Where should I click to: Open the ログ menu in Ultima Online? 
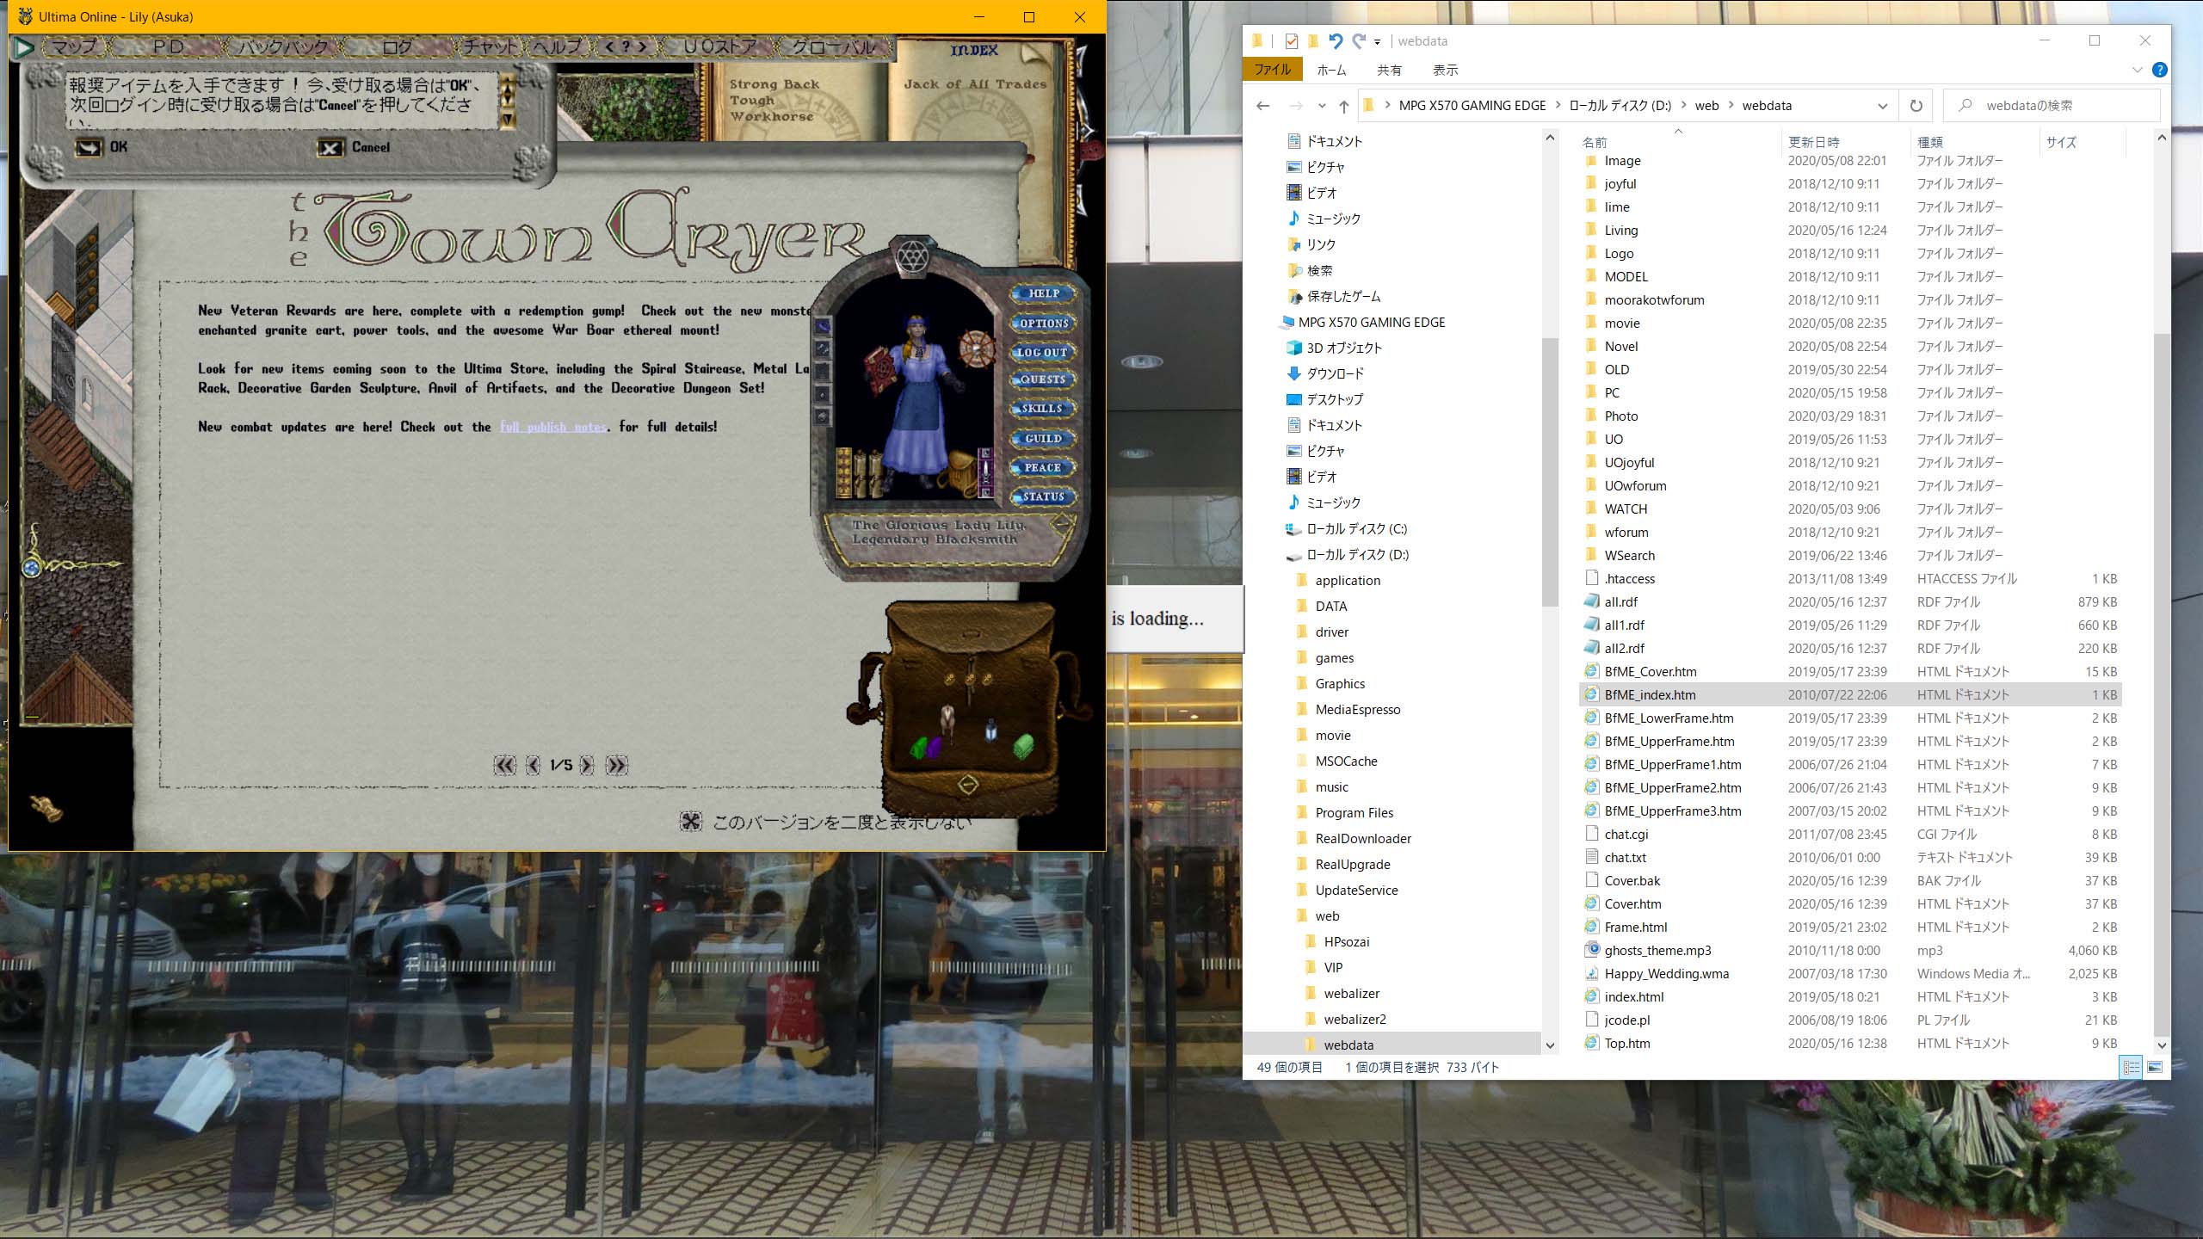pos(397,47)
